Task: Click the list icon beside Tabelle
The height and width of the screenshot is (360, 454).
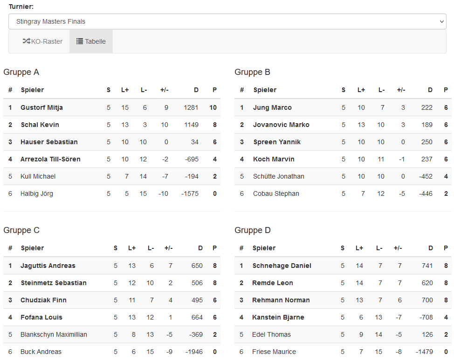Action: click(80, 41)
